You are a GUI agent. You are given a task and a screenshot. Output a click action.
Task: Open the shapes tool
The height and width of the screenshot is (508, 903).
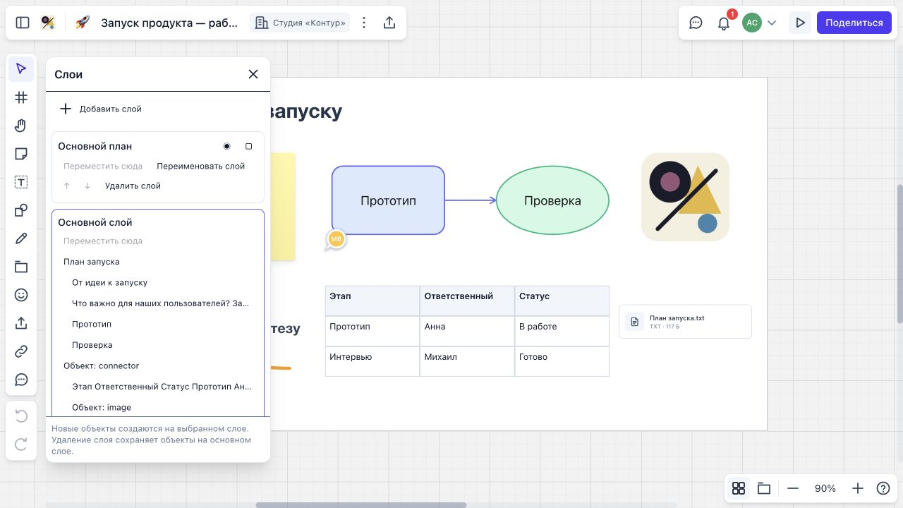coord(21,210)
